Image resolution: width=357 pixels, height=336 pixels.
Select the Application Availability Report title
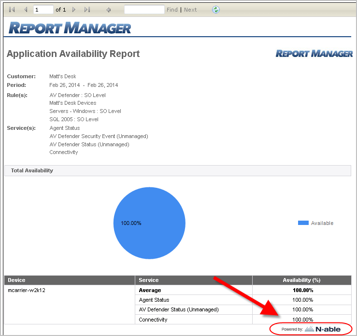pyautogui.click(x=73, y=54)
